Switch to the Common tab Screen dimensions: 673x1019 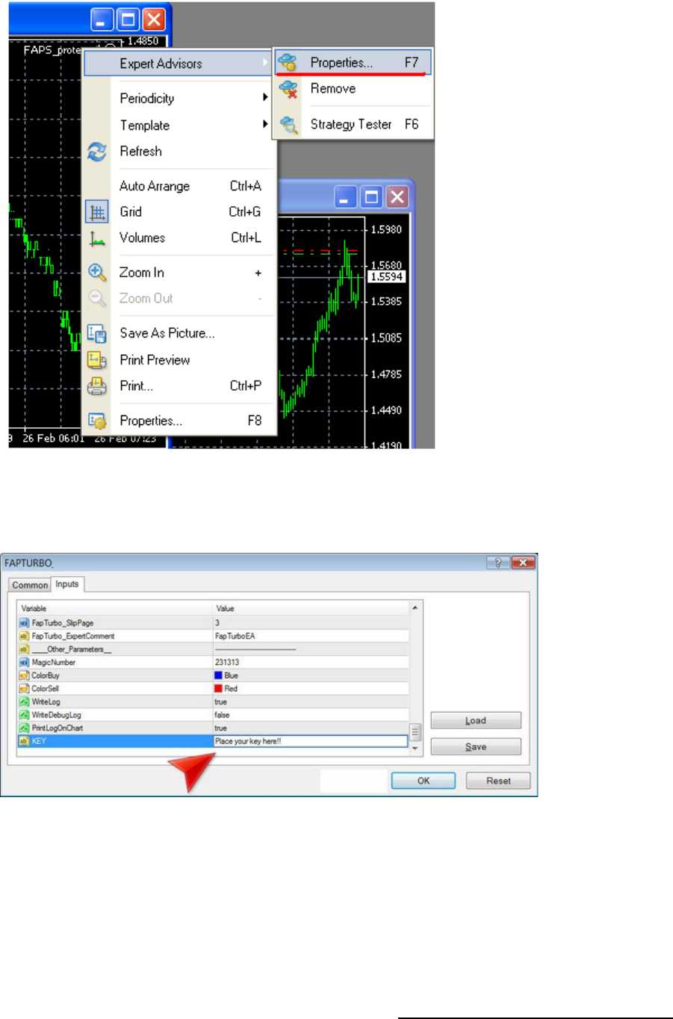(x=30, y=585)
